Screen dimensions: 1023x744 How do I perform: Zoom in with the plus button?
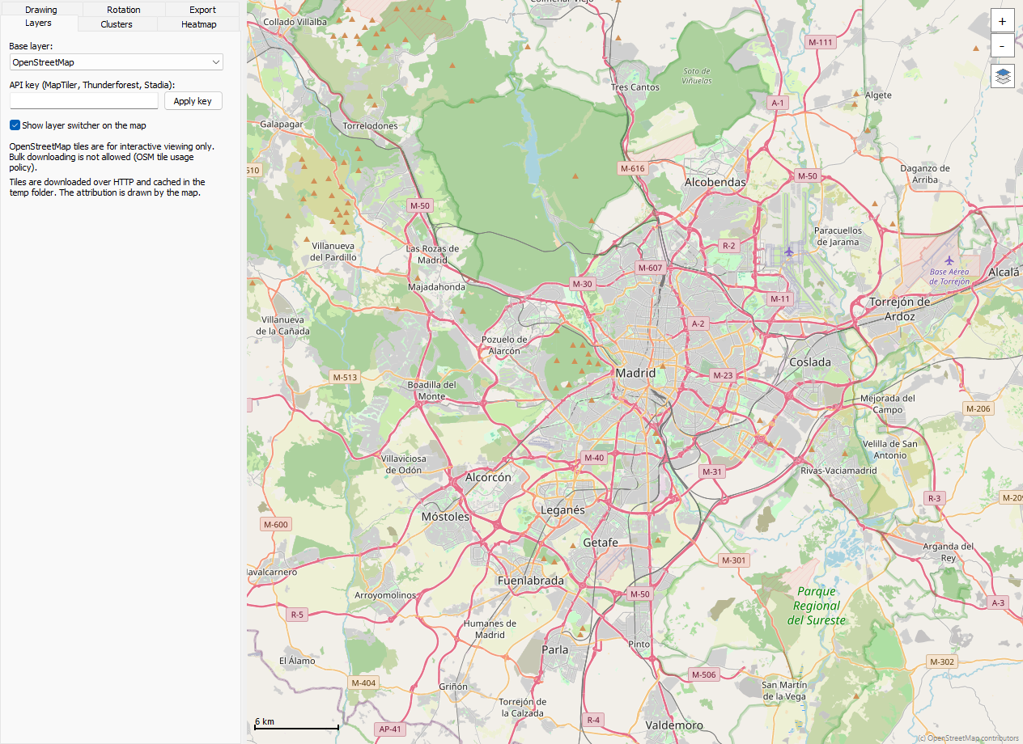[x=1003, y=22]
